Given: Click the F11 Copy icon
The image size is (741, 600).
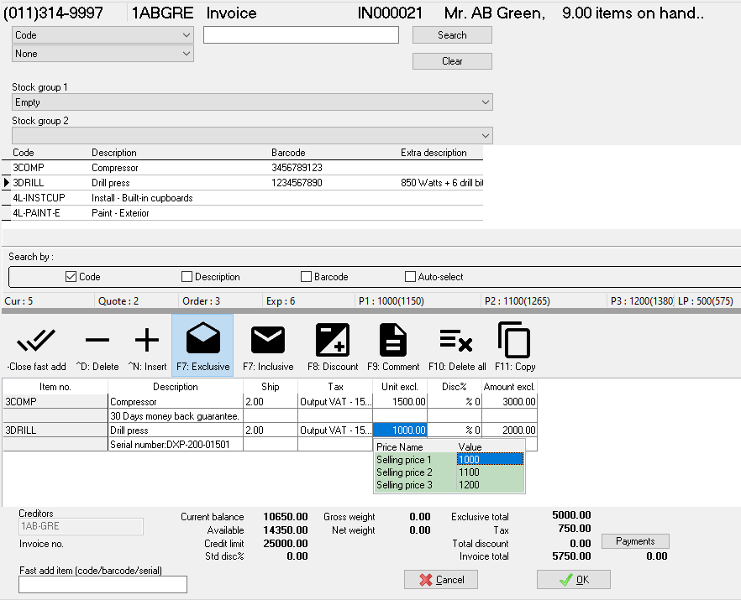Looking at the screenshot, I should point(513,340).
